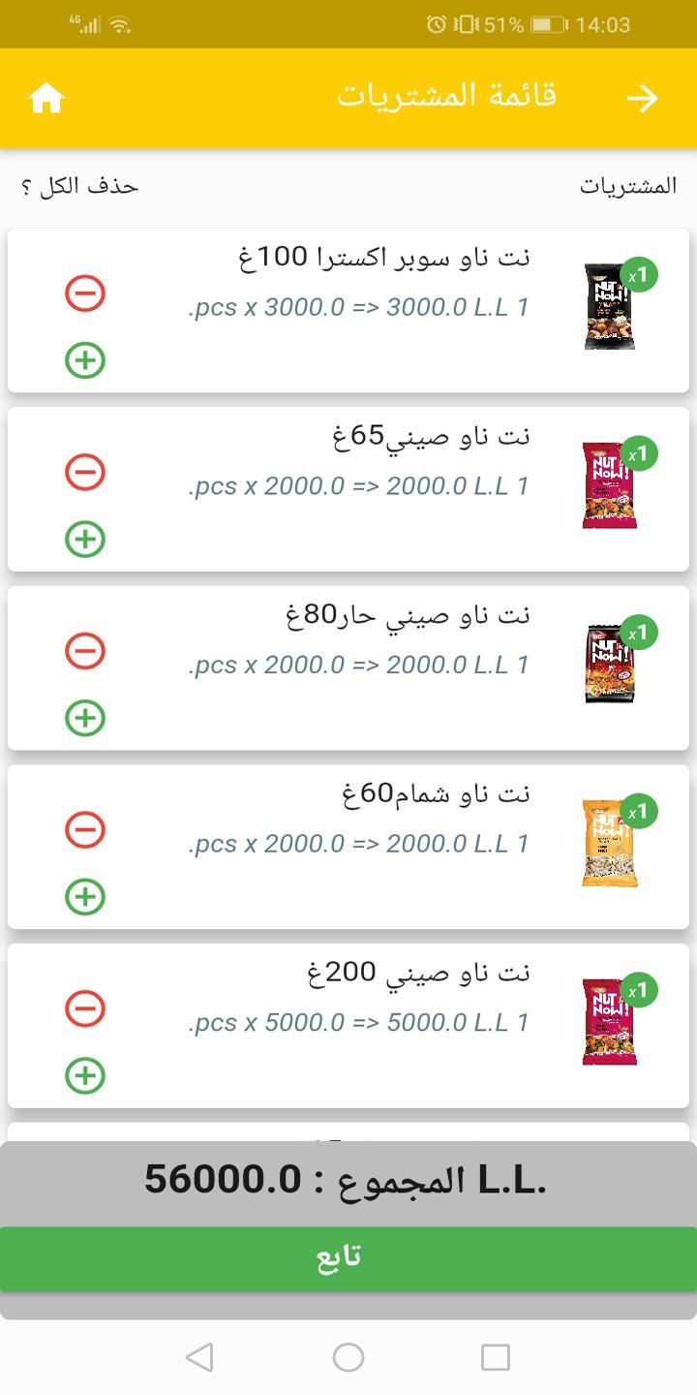This screenshot has width=697, height=1395.
Task: Increase quantity of نت ناو شمام60غ
Action: point(85,897)
